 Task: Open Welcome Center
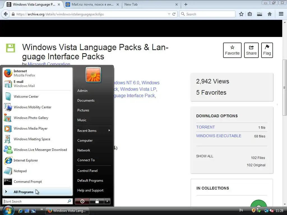38,97
